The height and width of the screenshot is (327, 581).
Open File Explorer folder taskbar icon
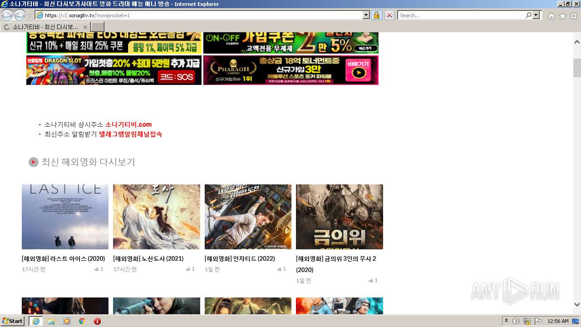point(51,321)
